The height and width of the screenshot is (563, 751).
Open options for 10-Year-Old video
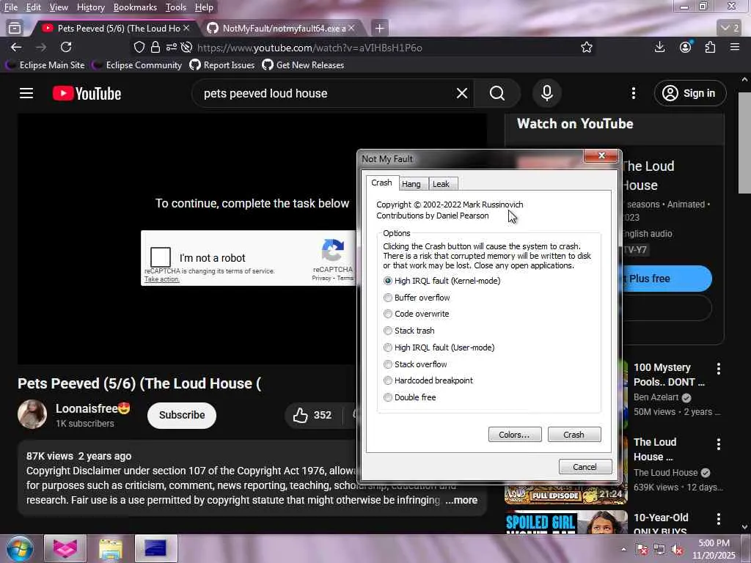[x=718, y=518]
